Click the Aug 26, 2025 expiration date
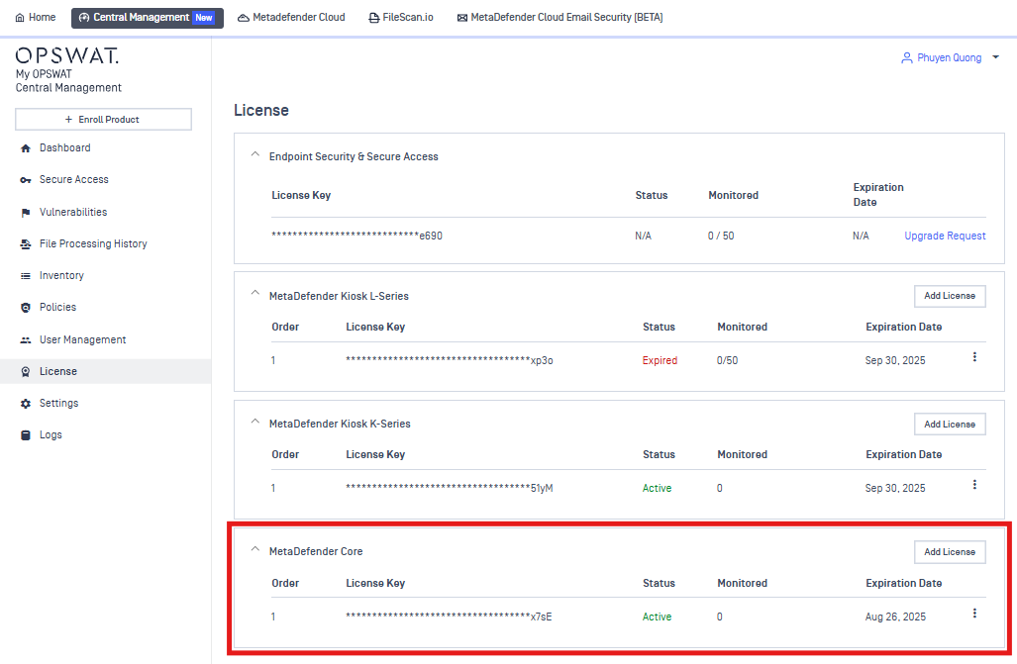 coord(896,617)
